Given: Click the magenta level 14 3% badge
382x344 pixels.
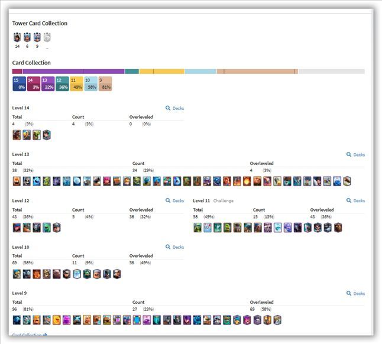Looking at the screenshot, I should [34, 84].
